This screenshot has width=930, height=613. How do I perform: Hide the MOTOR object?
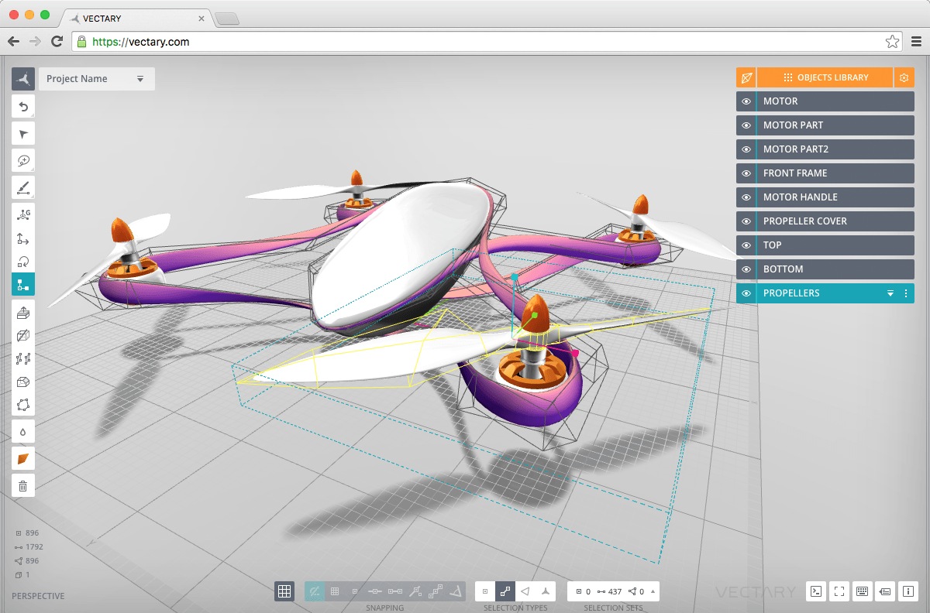click(746, 101)
